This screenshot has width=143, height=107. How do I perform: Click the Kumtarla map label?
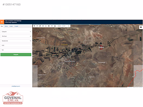point(92,77)
